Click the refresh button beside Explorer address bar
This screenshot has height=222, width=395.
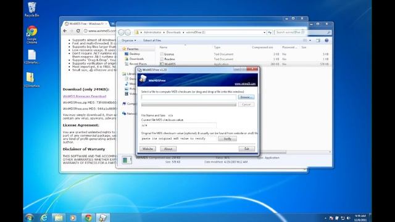click(270, 33)
